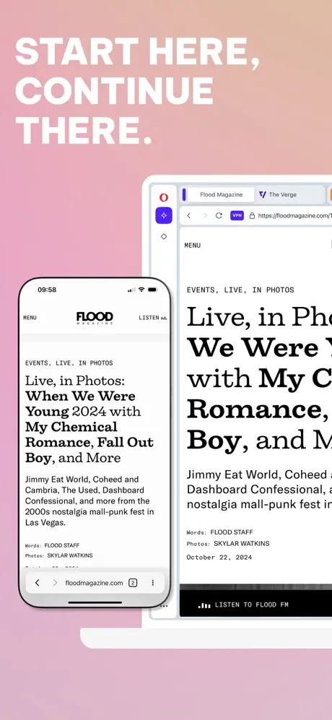Click FLOOD STAFF on phone page

(x=62, y=545)
